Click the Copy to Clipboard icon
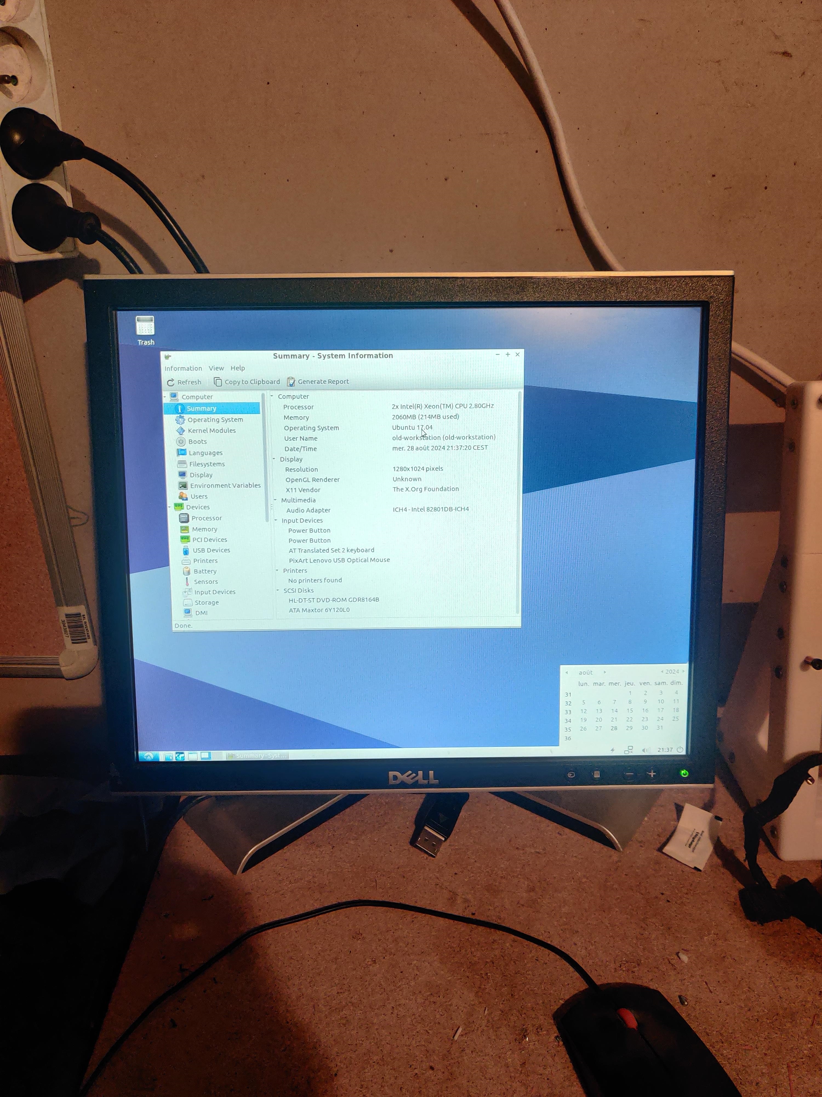822x1097 pixels. [218, 381]
